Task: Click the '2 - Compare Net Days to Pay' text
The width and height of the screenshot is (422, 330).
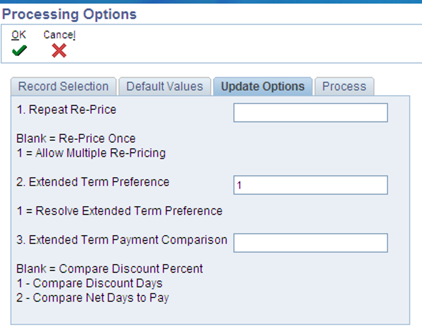Action: (92, 298)
